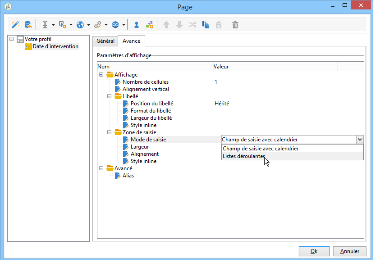Click the application icon in the title bar
Image resolution: width=380 pixels, height=267 pixels.
(x=8, y=7)
